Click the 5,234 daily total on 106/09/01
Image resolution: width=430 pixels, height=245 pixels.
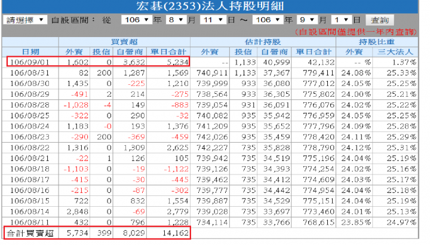click(178, 62)
